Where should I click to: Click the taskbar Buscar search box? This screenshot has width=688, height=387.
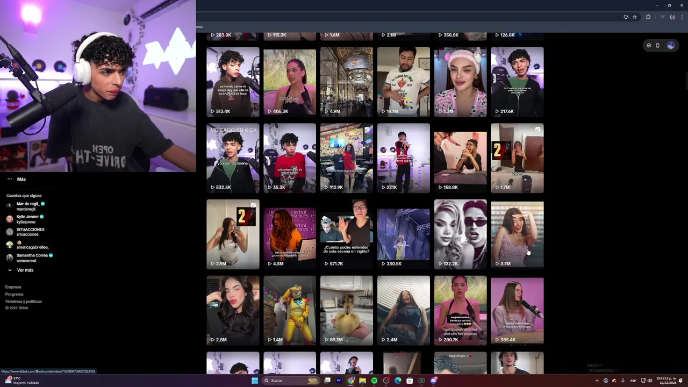pyautogui.click(x=291, y=381)
